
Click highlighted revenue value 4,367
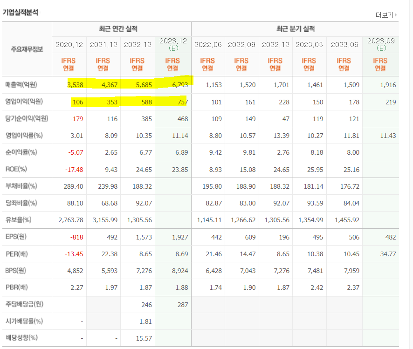[x=110, y=85]
